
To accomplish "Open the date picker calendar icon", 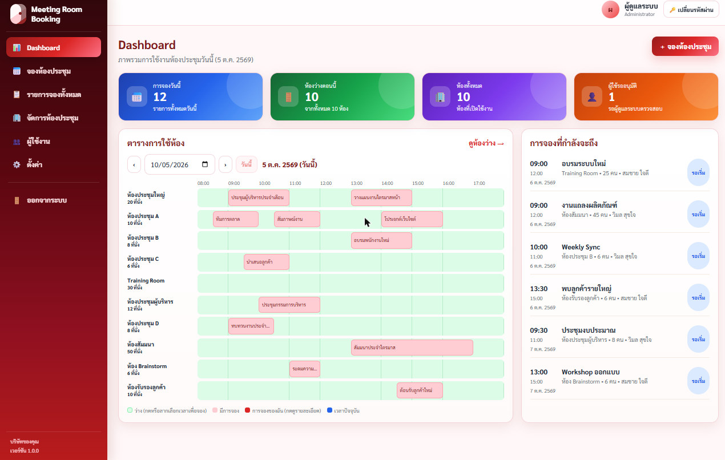I will point(205,164).
